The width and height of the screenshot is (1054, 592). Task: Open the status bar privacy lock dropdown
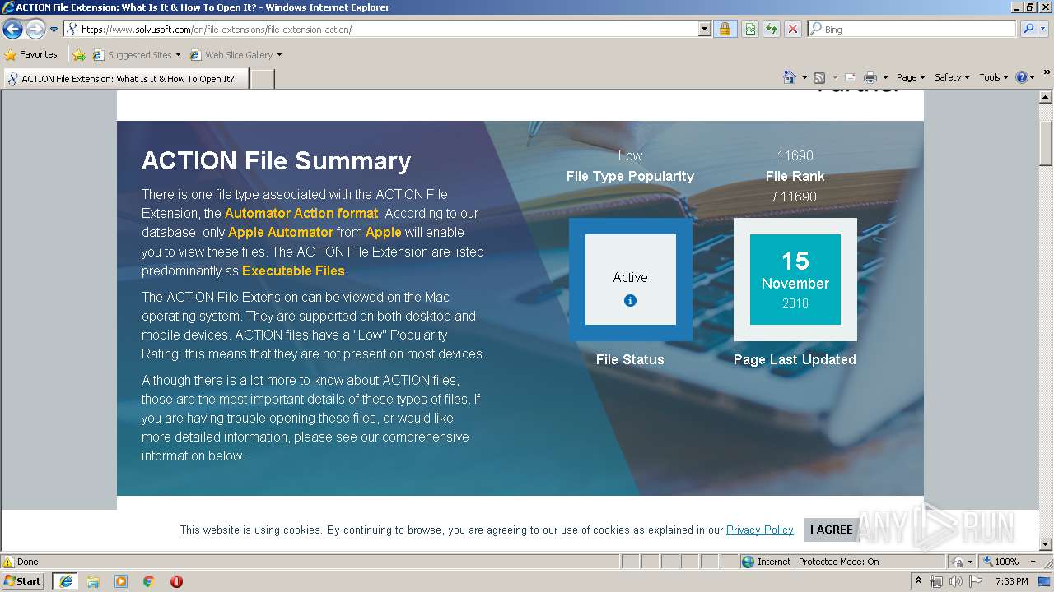[960, 562]
